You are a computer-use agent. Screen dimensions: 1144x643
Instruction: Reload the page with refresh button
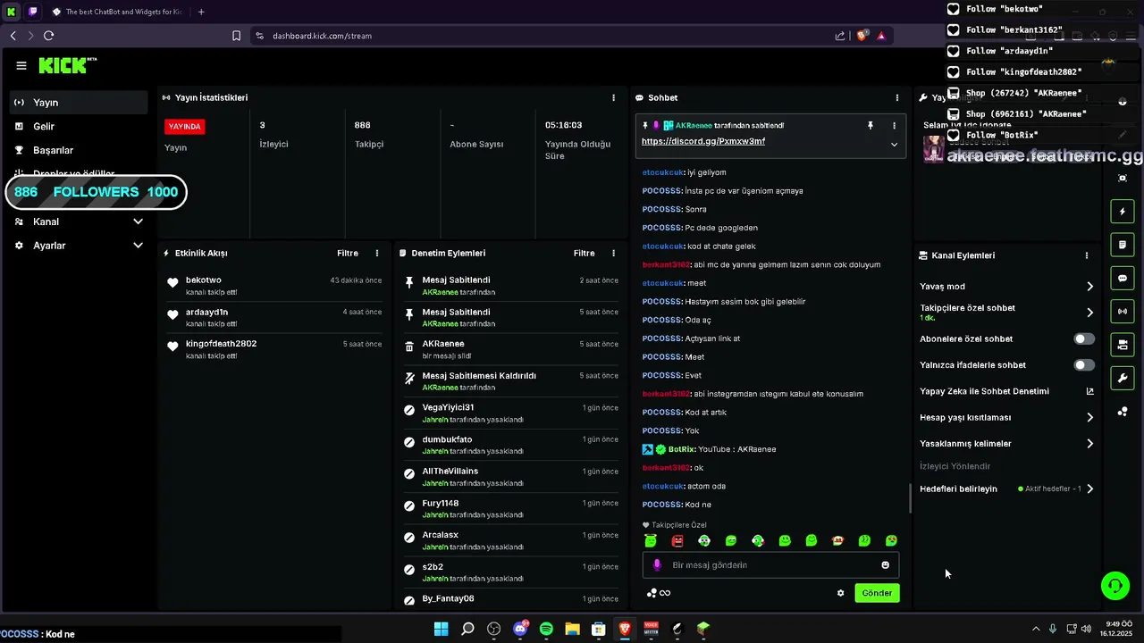pos(49,36)
